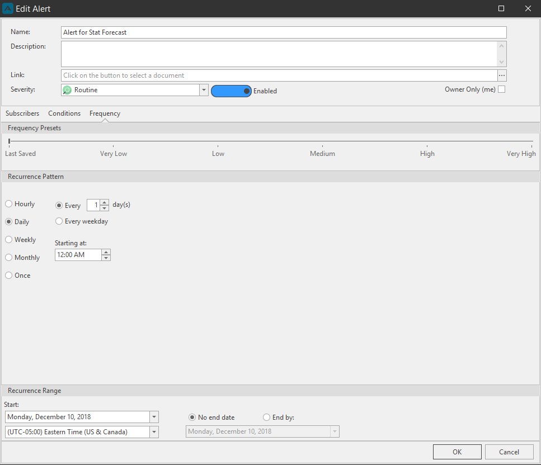
Task: Set frequency slider to Low tick
Action: (x=218, y=146)
